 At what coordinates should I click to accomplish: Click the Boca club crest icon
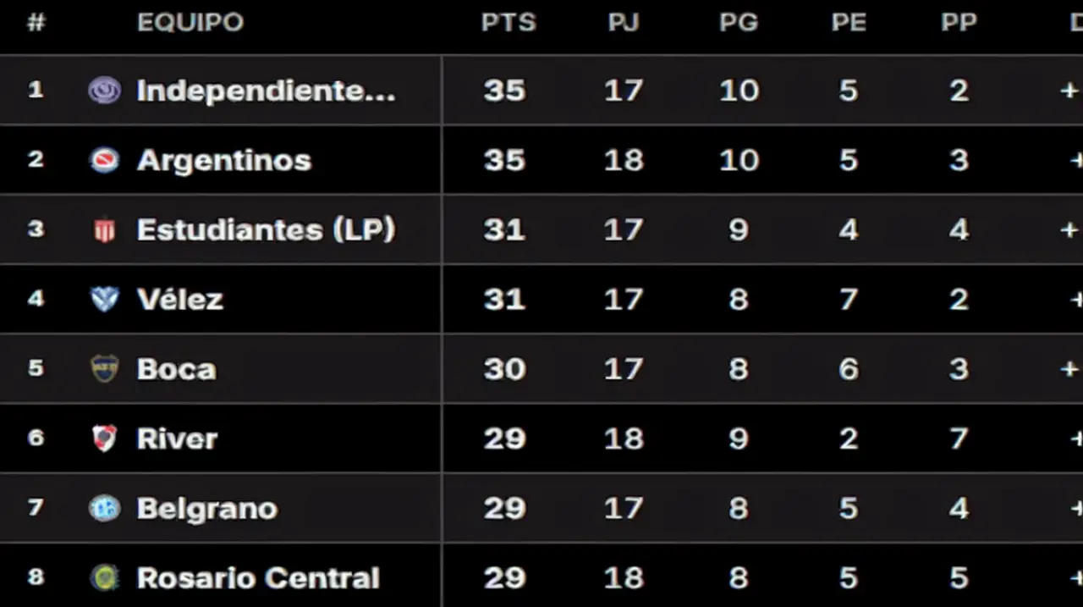[105, 368]
